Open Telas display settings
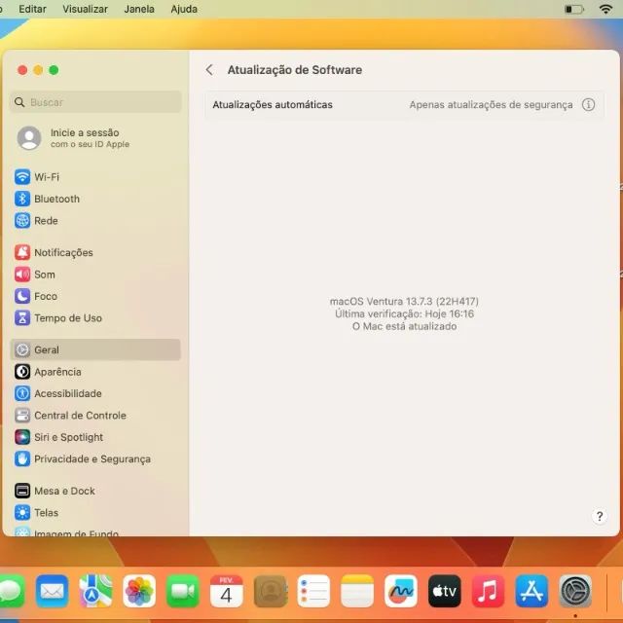 [95, 513]
